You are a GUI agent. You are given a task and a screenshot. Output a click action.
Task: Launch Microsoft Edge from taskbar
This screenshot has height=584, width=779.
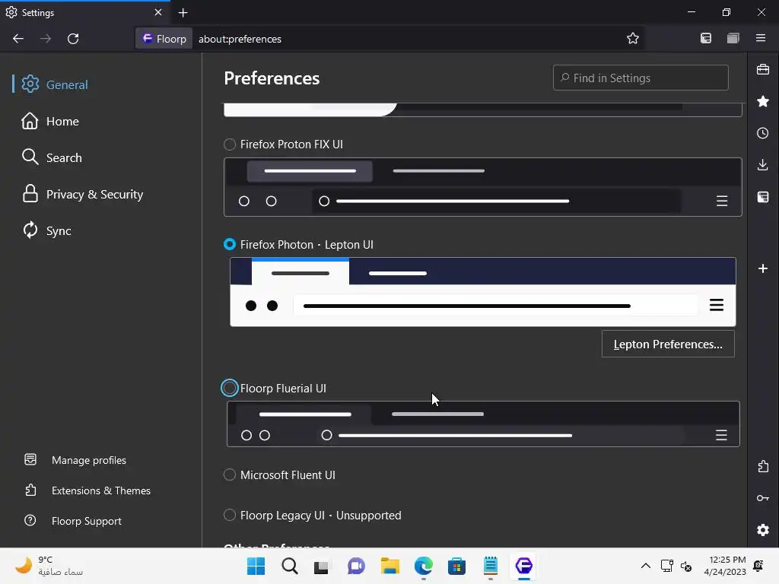click(423, 566)
